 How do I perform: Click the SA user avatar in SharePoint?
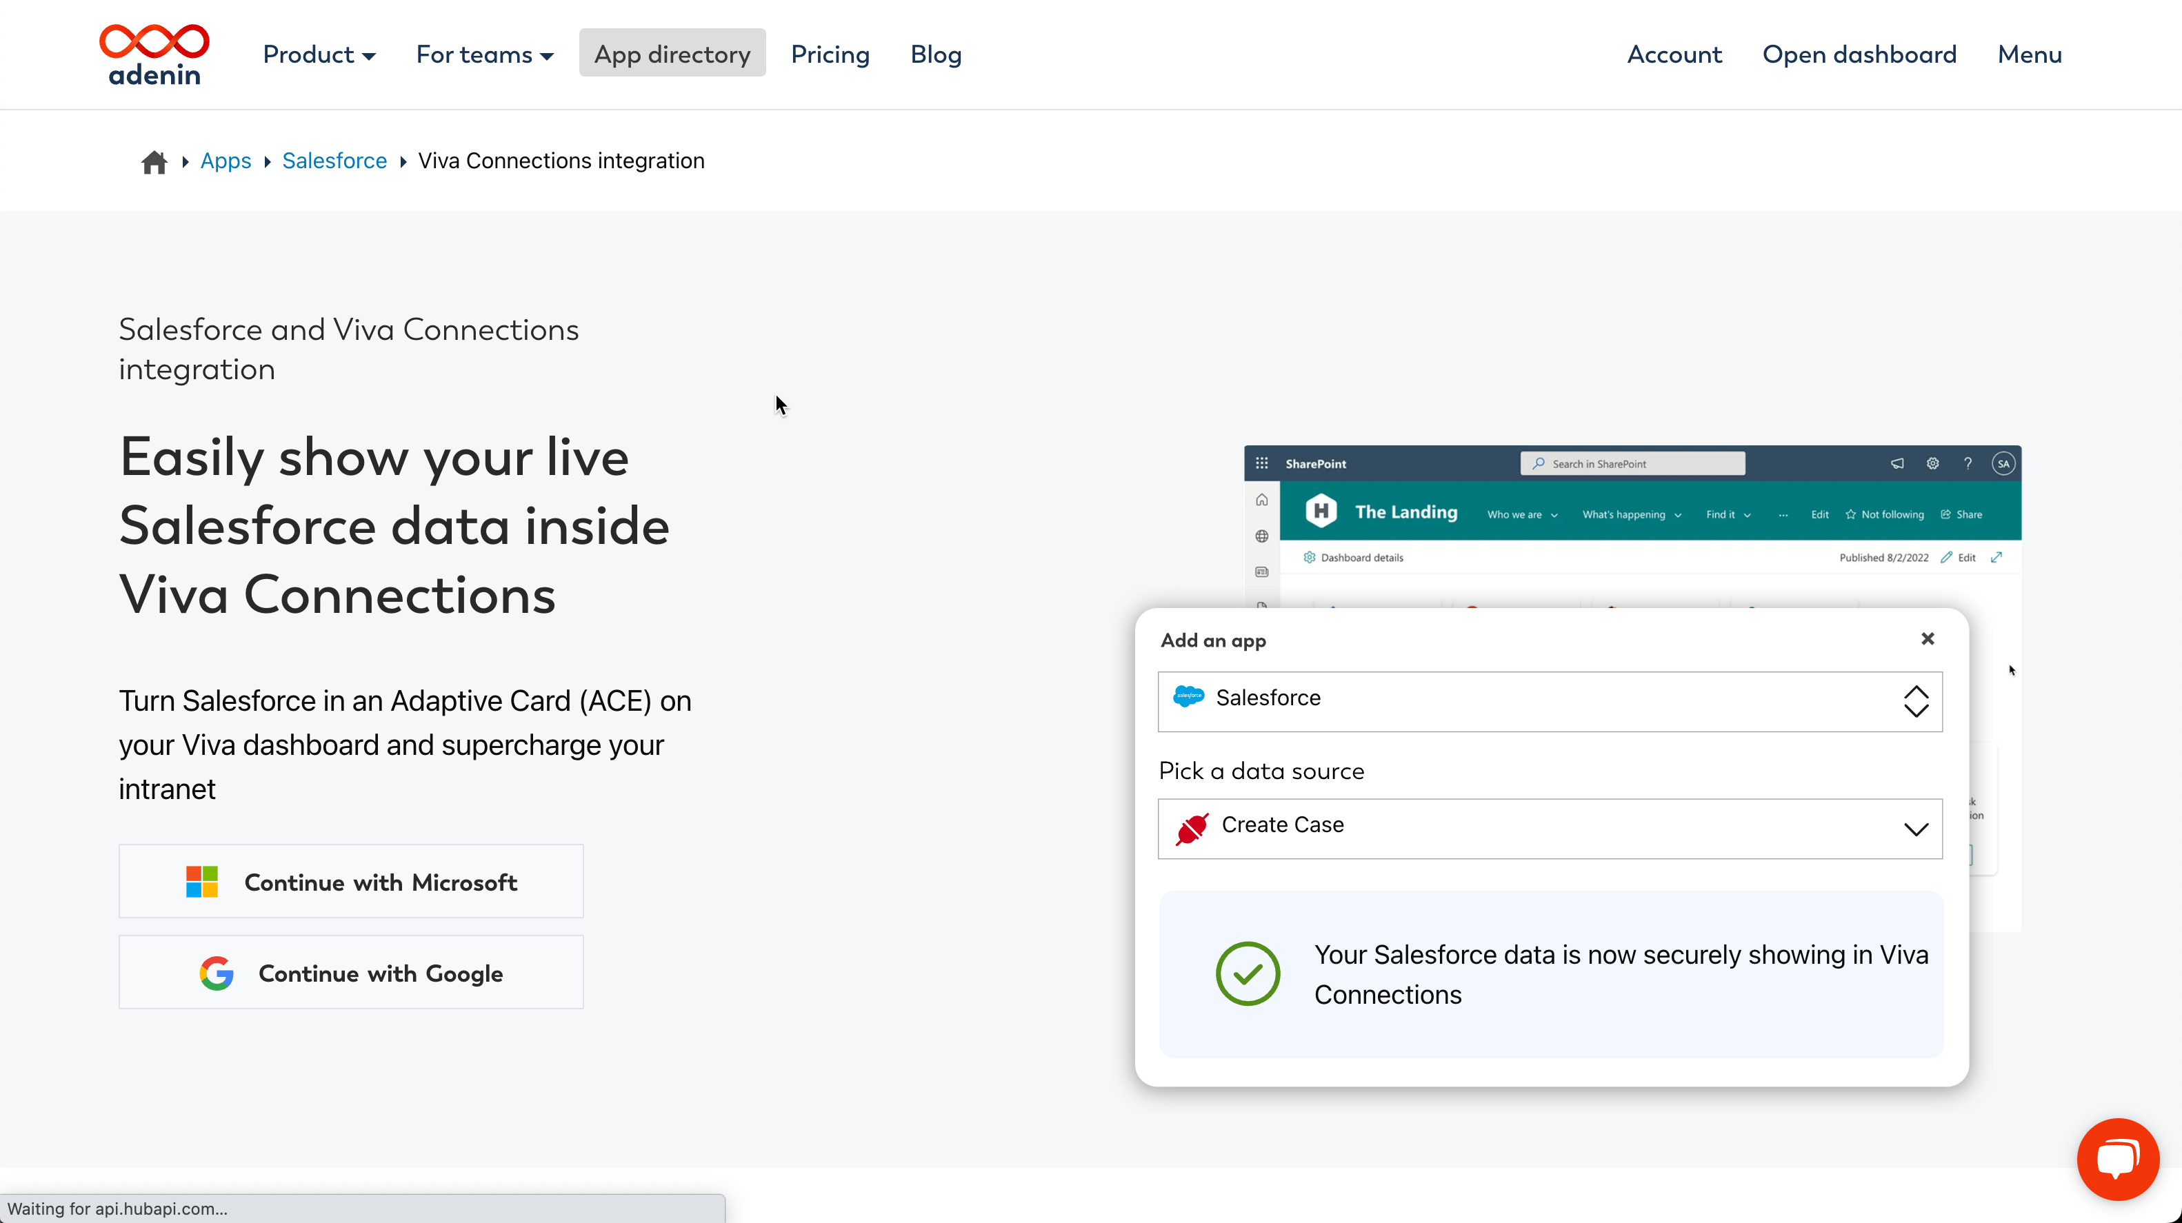tap(2003, 463)
